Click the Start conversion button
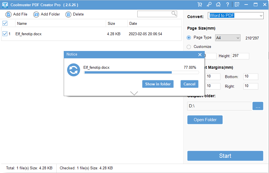The height and width of the screenshot is (173, 269). [x=225, y=156]
